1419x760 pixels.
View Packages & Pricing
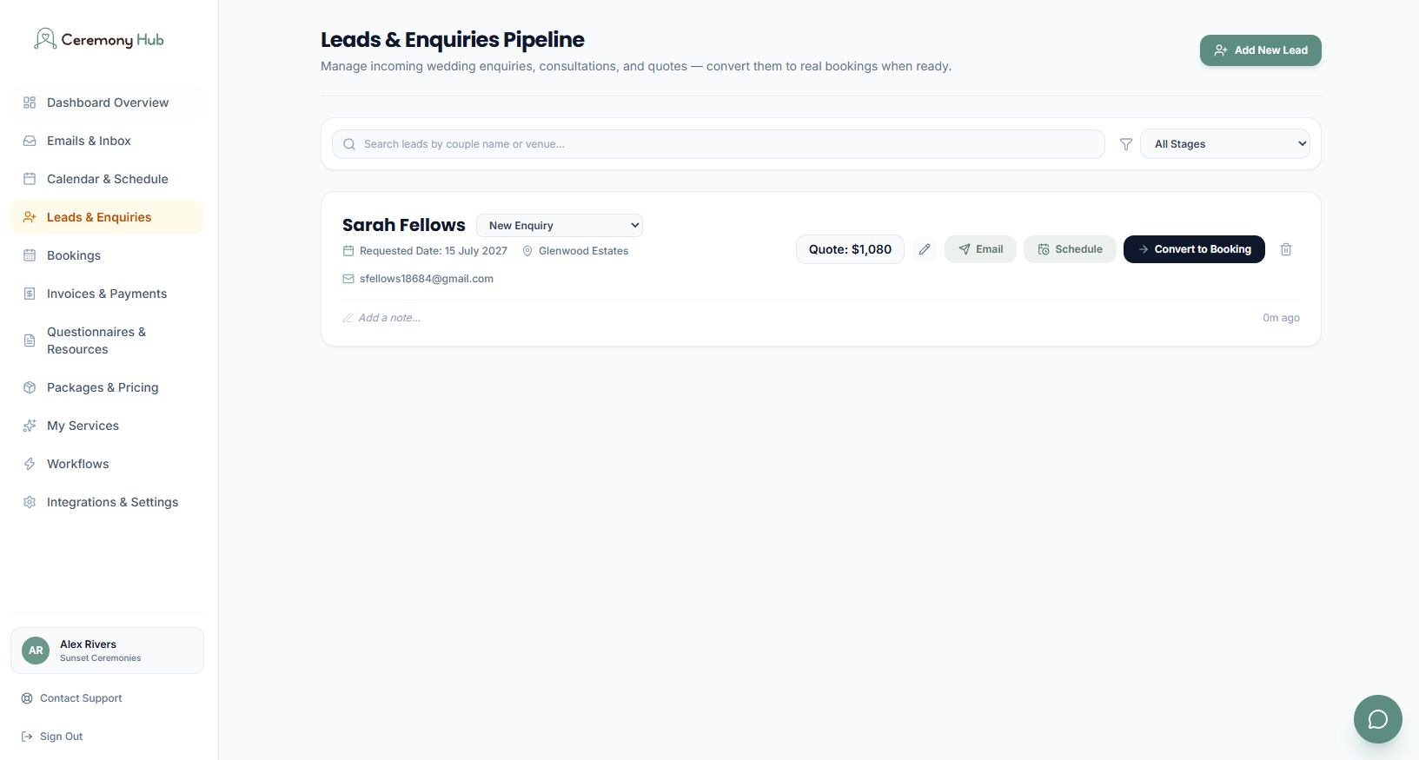pyautogui.click(x=108, y=387)
